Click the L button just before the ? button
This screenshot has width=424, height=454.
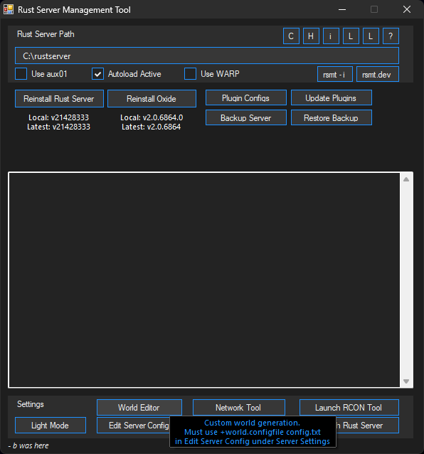coord(371,36)
